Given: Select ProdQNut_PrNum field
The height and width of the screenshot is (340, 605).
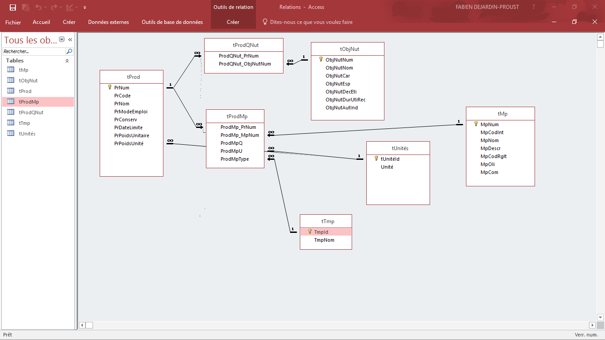Looking at the screenshot, I should coord(239,56).
